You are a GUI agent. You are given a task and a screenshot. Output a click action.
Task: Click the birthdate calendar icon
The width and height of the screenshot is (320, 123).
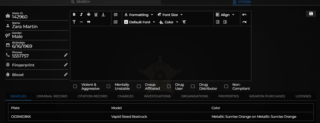(8, 45)
